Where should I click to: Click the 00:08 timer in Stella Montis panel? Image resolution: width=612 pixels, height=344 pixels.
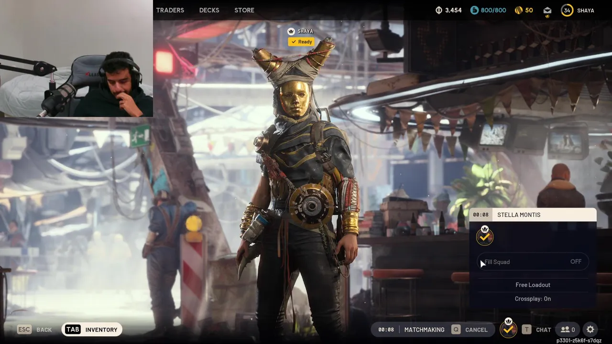coord(481,215)
